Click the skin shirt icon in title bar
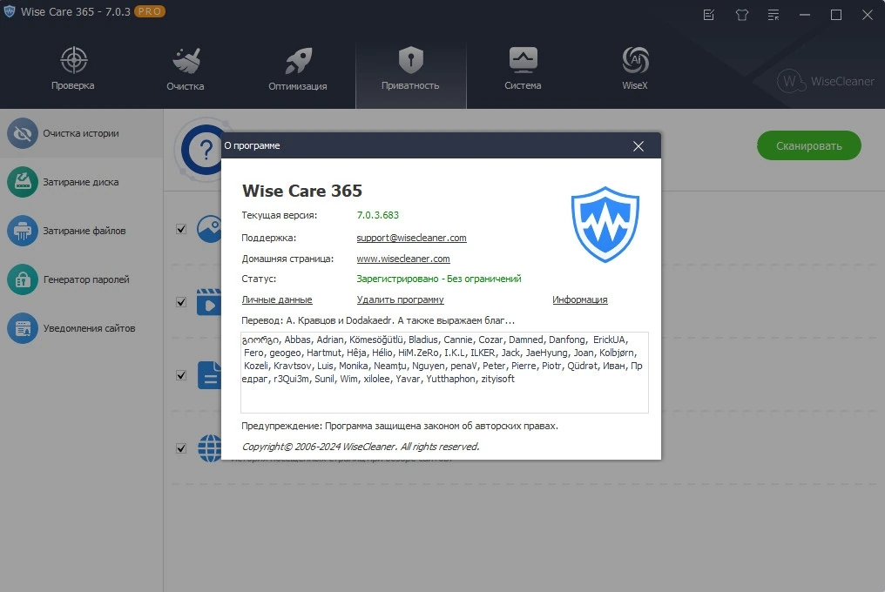Viewport: 885px width, 592px height. (x=741, y=15)
